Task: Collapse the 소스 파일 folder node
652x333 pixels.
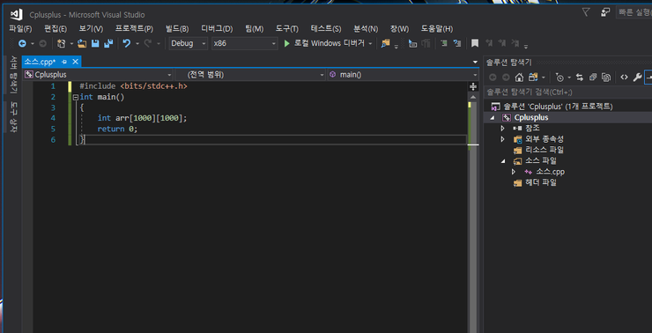Action: (x=503, y=161)
